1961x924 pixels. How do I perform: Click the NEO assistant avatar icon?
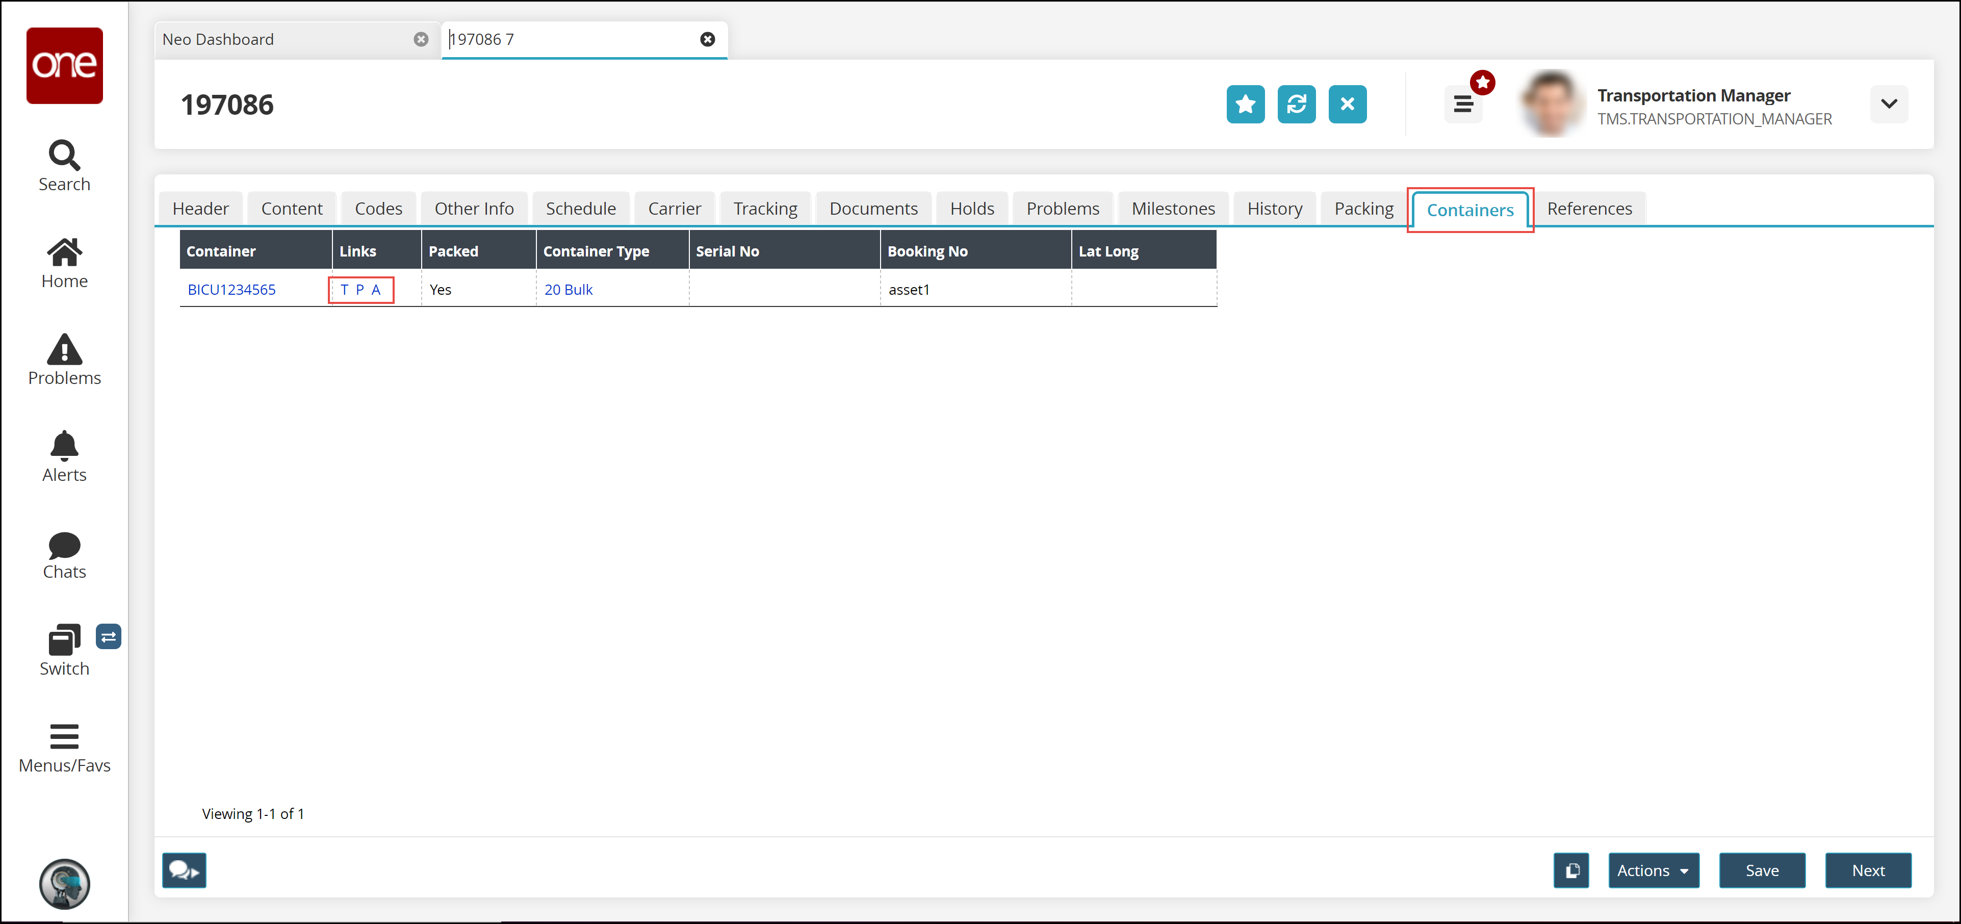coord(65,884)
